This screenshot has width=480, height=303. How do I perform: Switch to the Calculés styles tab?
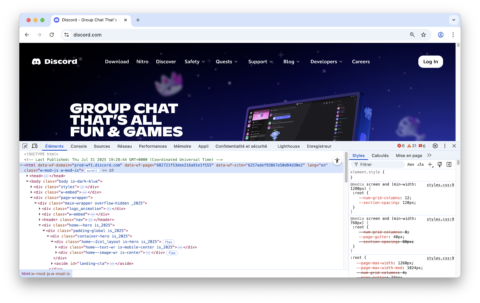click(x=380, y=156)
